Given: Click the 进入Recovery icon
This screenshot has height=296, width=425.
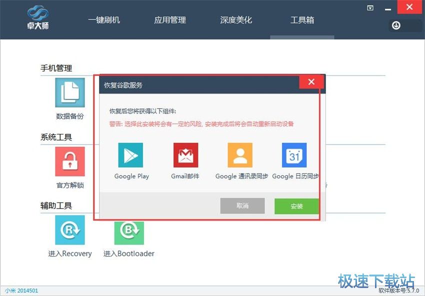Looking at the screenshot, I should click(70, 230).
